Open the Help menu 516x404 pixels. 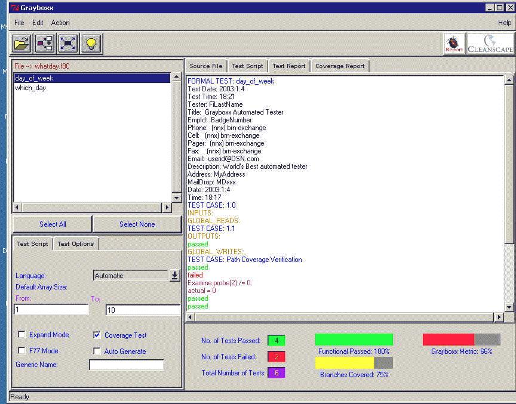click(x=505, y=23)
